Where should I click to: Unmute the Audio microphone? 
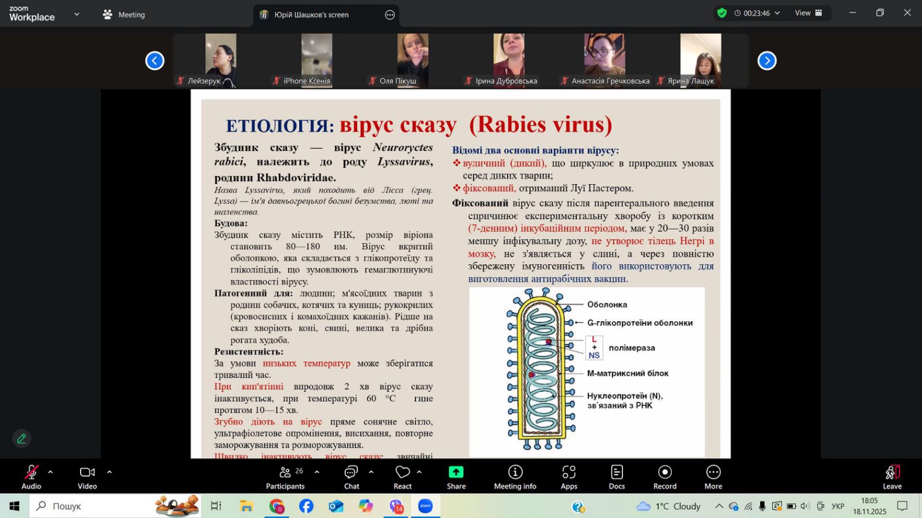click(x=31, y=477)
